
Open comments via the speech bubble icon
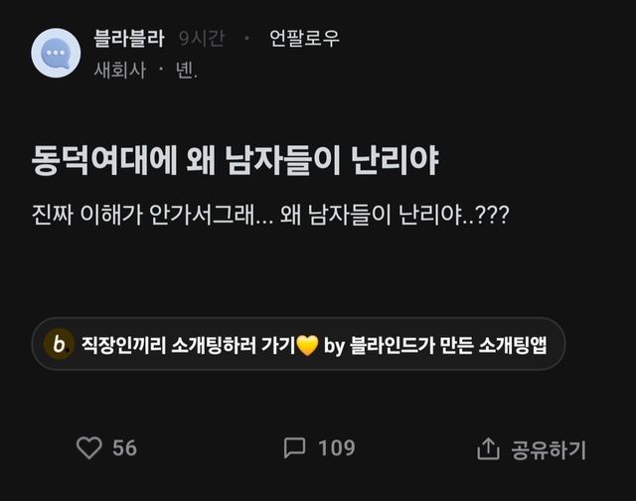click(294, 448)
